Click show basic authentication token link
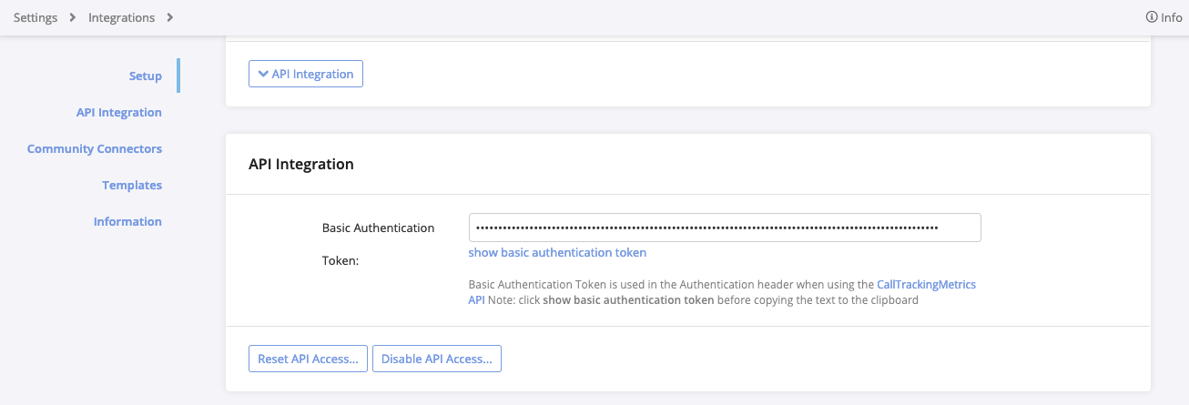The image size is (1189, 405). 557,253
